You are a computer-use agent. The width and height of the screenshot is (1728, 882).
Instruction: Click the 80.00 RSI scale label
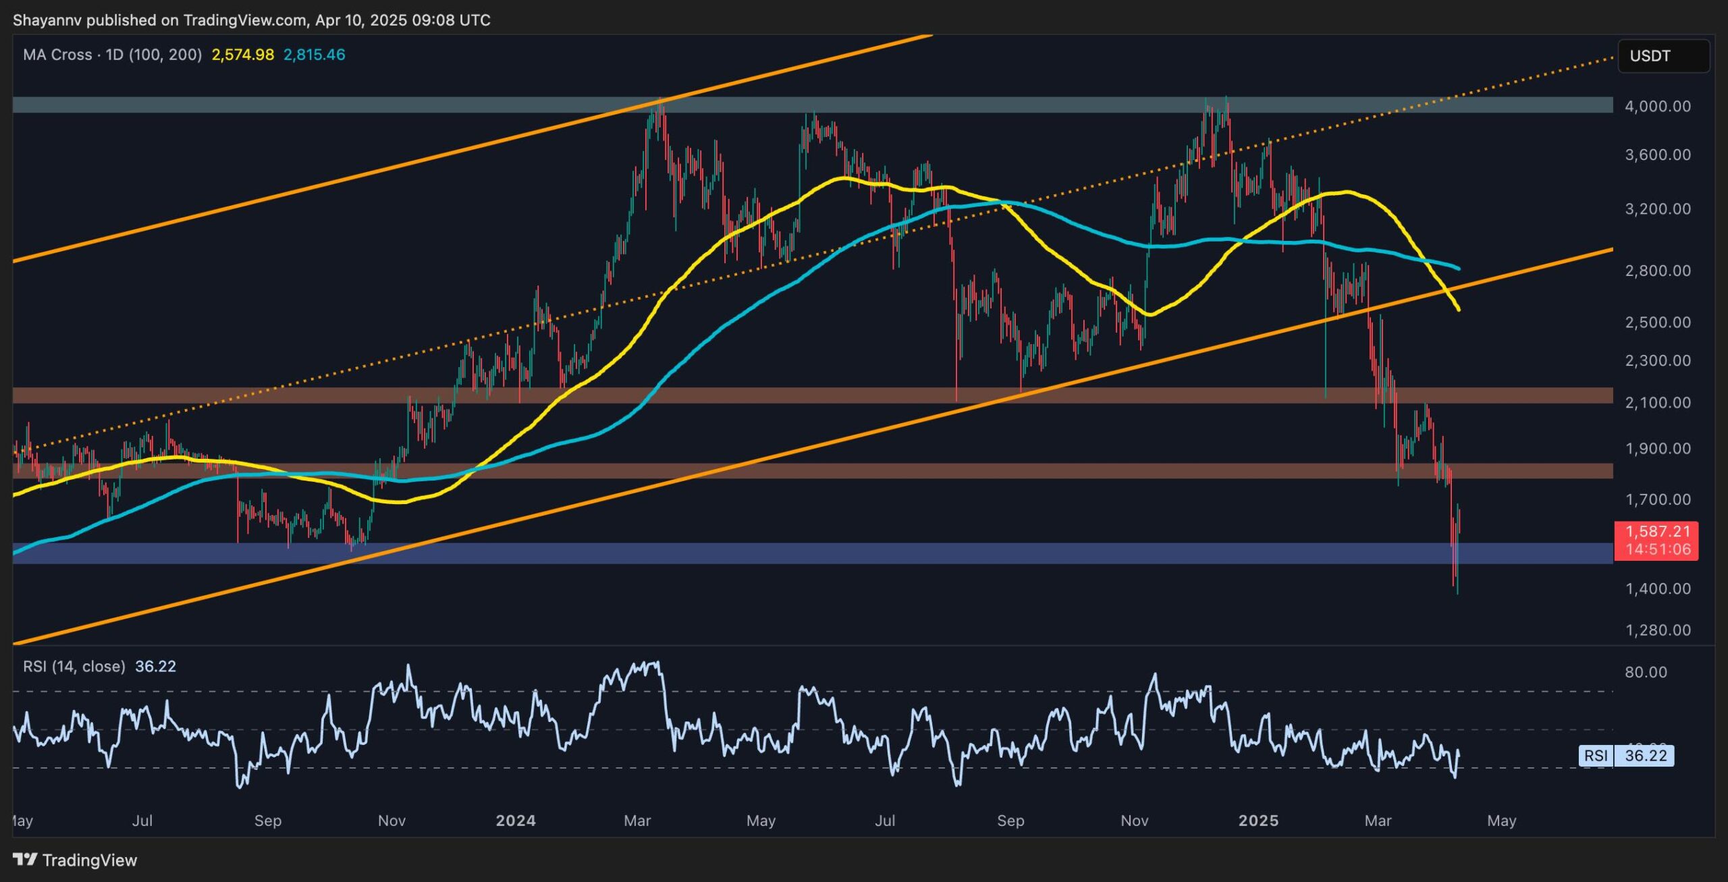1646,672
